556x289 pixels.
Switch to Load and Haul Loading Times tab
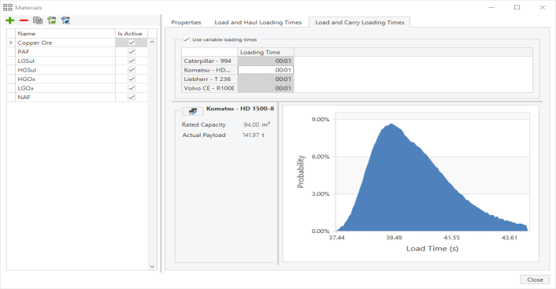coord(258,22)
